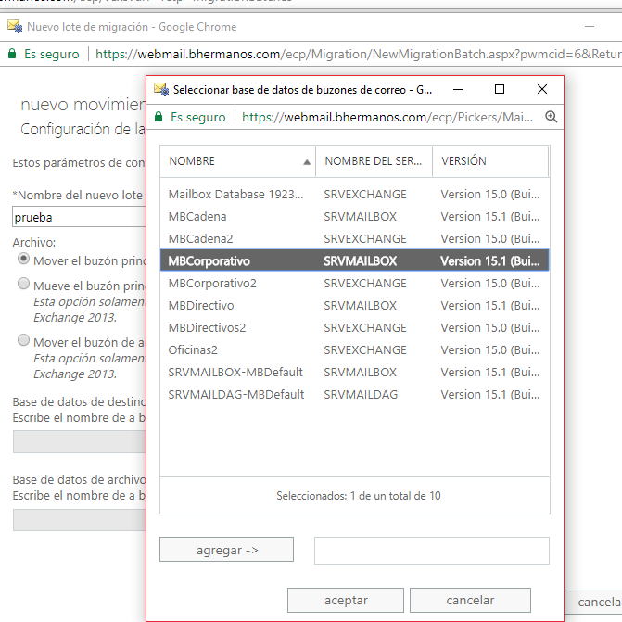Click the NewMigrationBatch URL in background window
Image resolution: width=622 pixels, height=622 pixels.
(x=358, y=54)
